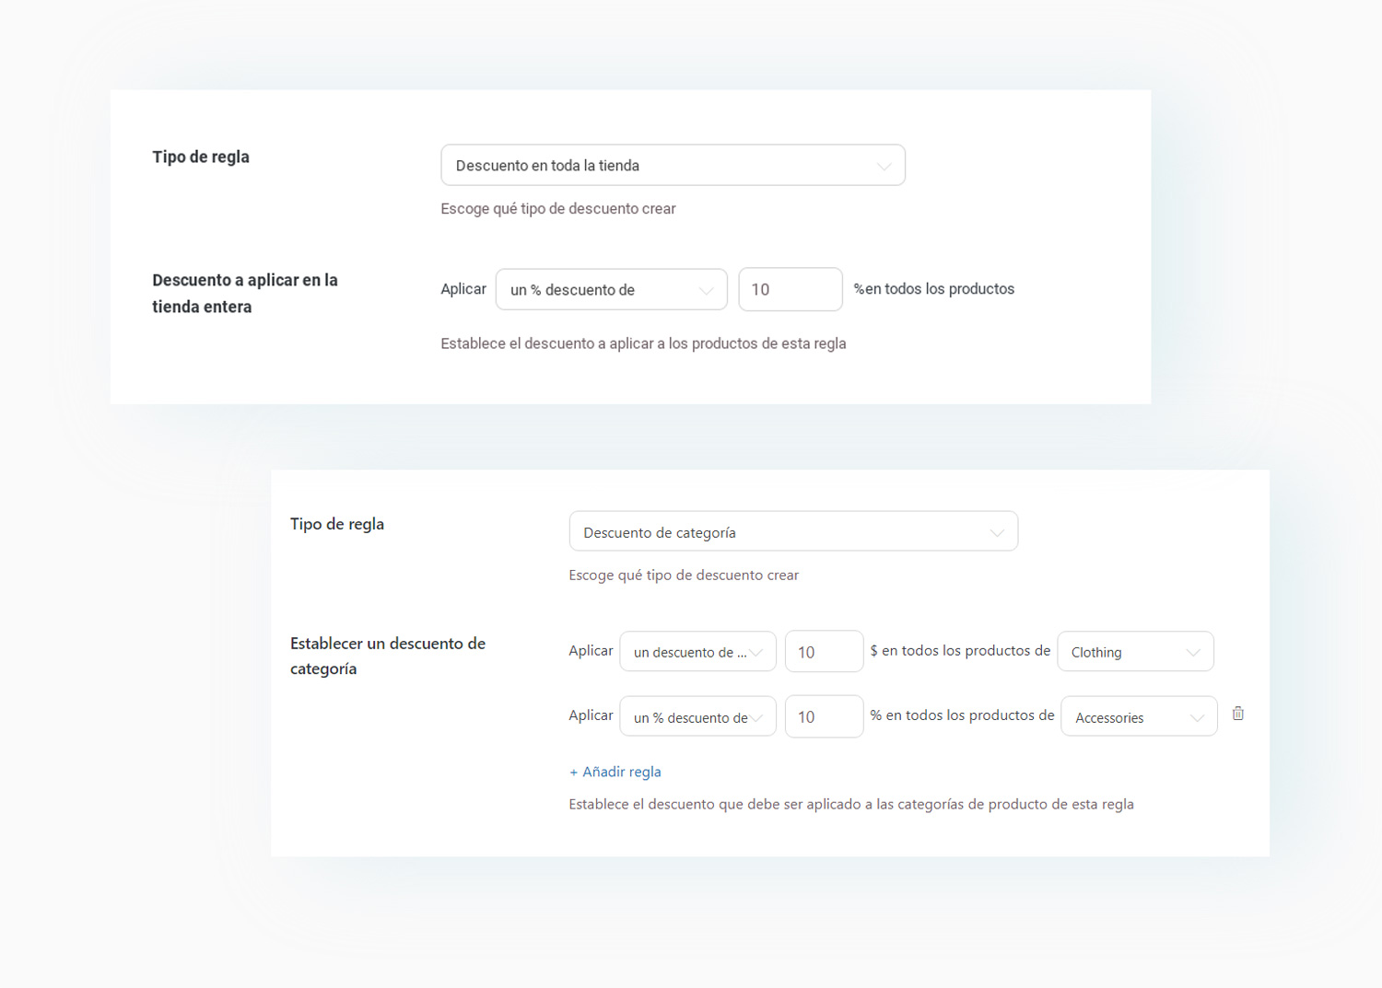Image resolution: width=1382 pixels, height=988 pixels.
Task: Click the chevron arrow of 'Descuento de categoría'
Action: (x=996, y=533)
